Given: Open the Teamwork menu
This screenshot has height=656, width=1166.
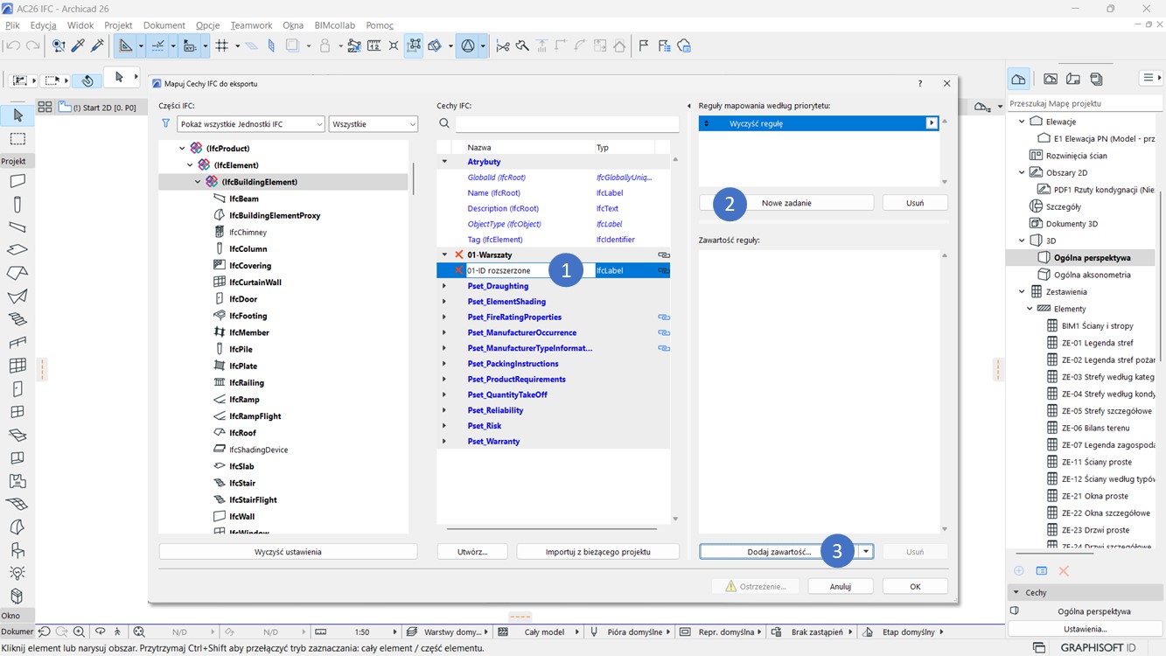Looking at the screenshot, I should pos(250,25).
